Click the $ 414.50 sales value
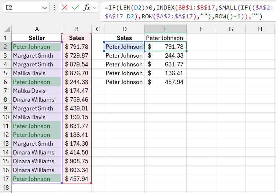 (x=77, y=152)
